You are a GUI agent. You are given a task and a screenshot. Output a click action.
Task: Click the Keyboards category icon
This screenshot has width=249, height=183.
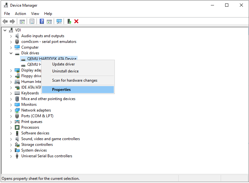coord(17,93)
